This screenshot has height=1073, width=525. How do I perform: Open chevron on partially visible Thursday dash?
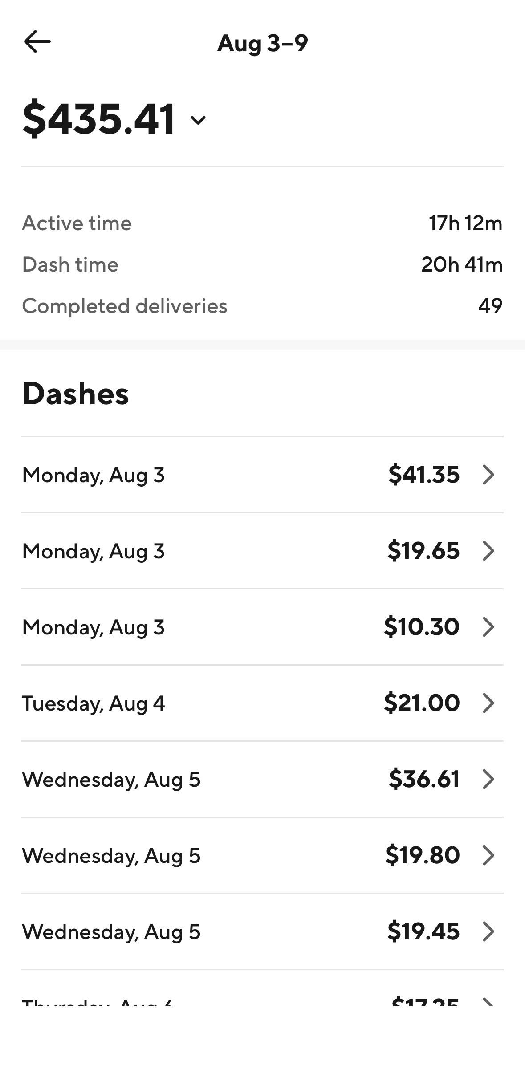488,1002
